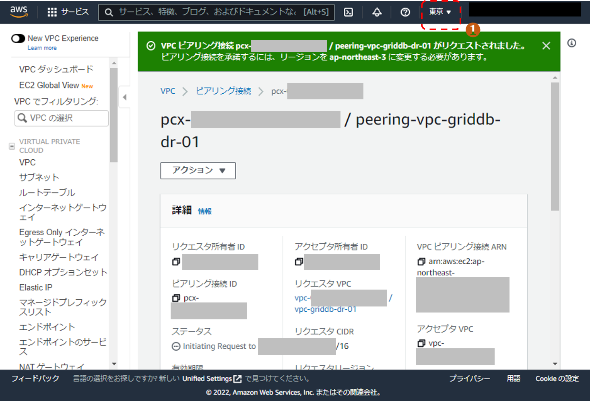The width and height of the screenshot is (590, 401).
Task: Open ルートテーブル from the sidebar
Action: coord(47,193)
